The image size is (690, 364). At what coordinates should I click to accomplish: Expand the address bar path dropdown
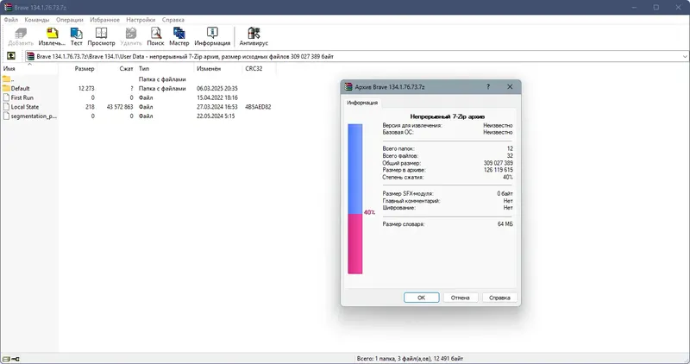685,56
